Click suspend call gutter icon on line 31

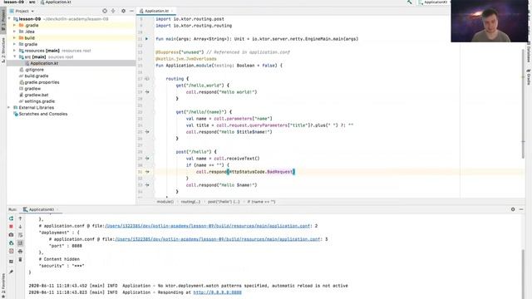point(147,172)
